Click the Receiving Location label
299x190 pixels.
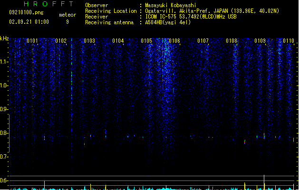[x=111, y=11]
